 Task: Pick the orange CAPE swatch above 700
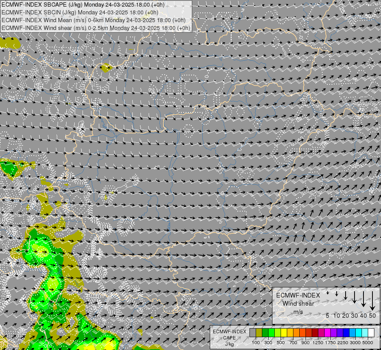[x=297, y=333]
